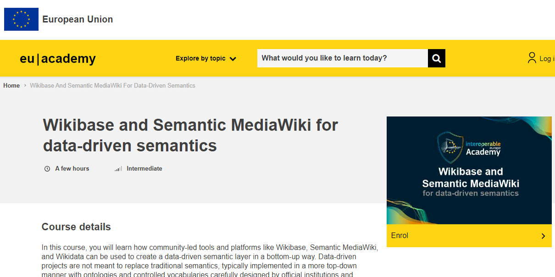Click the 'Course details' heading
This screenshot has height=277, width=555.
[76, 227]
